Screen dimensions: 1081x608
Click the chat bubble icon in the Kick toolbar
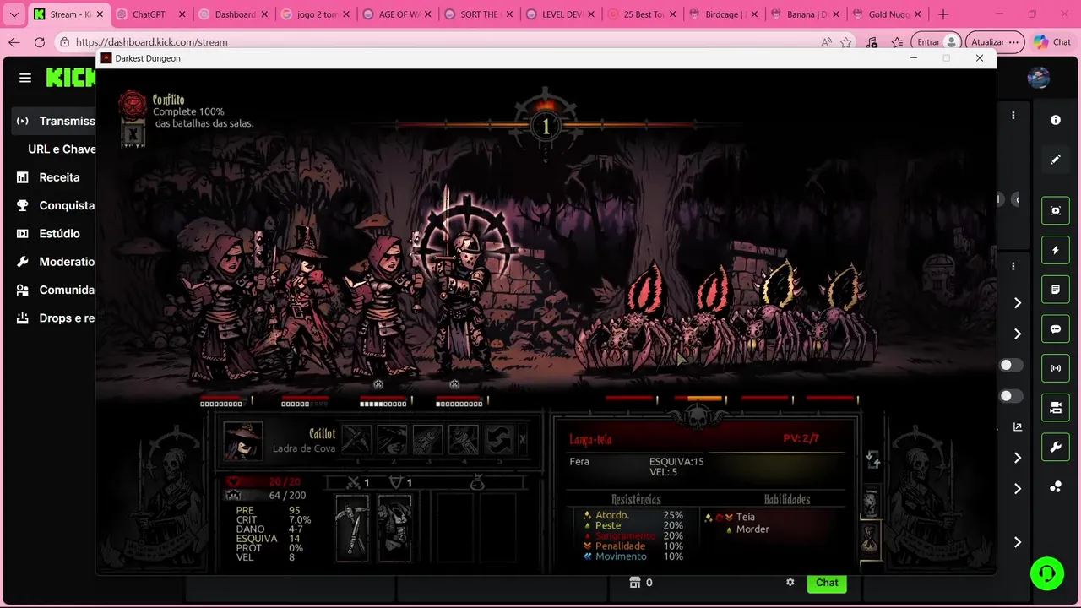1056,329
